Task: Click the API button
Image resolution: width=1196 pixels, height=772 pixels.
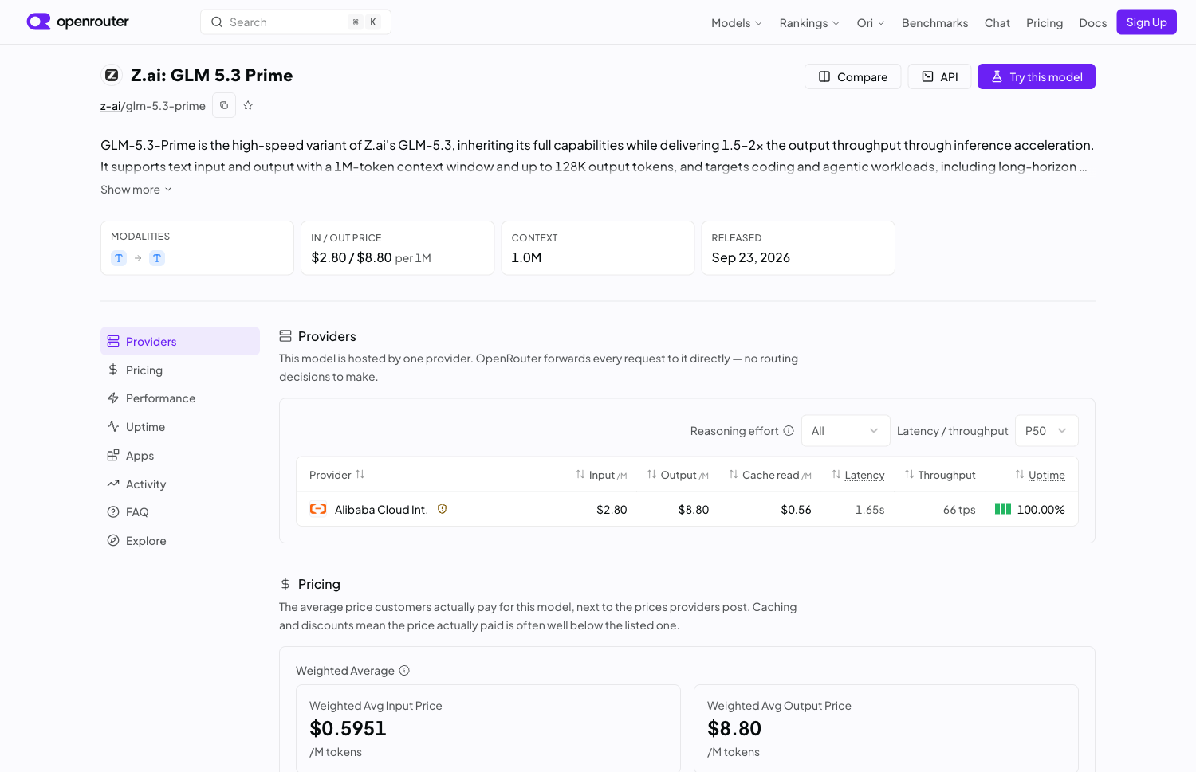Action: click(940, 76)
